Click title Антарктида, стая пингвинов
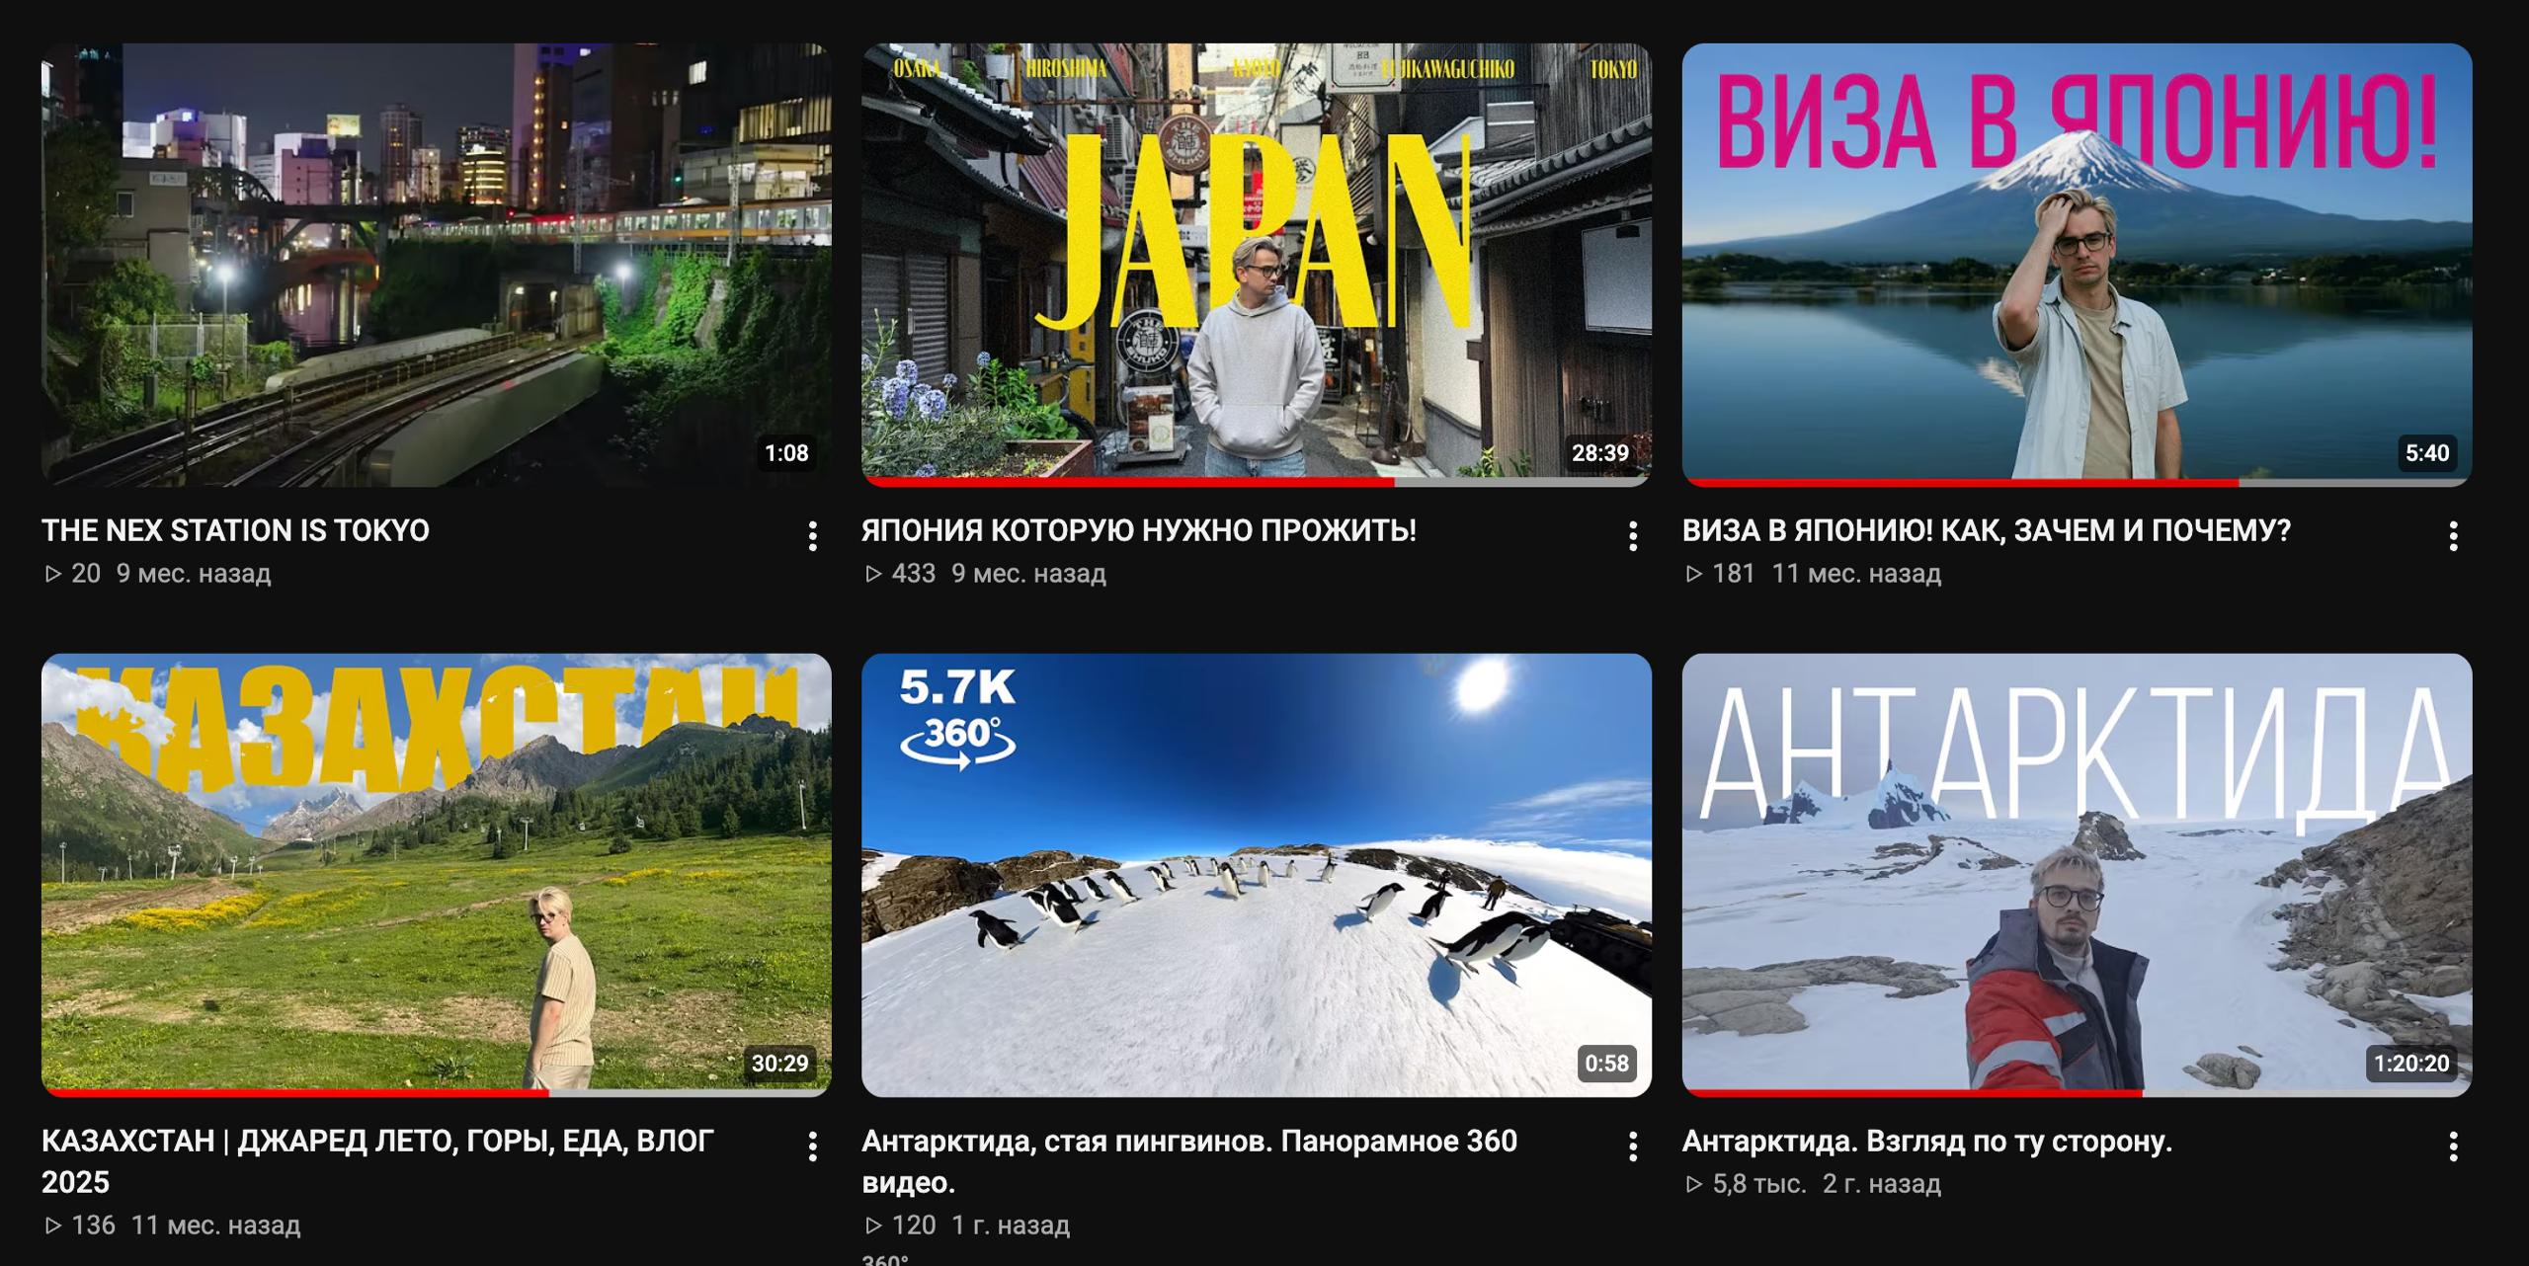The image size is (2529, 1266). [x=1189, y=1161]
